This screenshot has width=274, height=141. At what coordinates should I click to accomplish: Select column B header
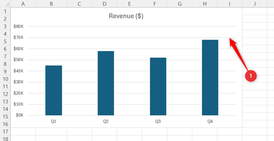51,4
